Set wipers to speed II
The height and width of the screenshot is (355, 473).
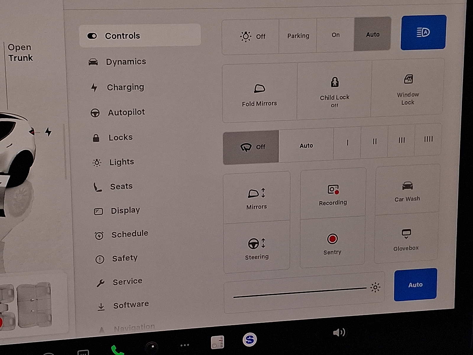(x=375, y=142)
